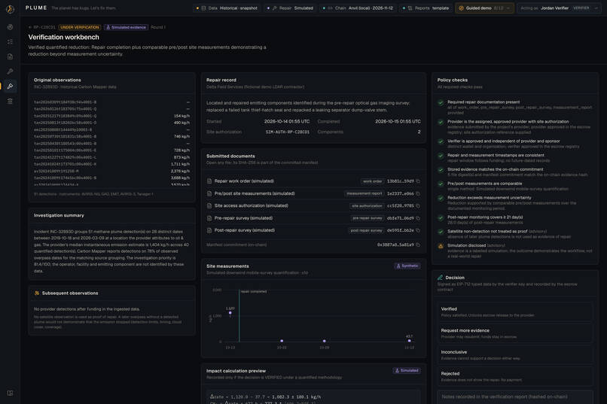Click the Synthetic badge on Site measurements
Viewport: 607px width, 404px height.
407,266
